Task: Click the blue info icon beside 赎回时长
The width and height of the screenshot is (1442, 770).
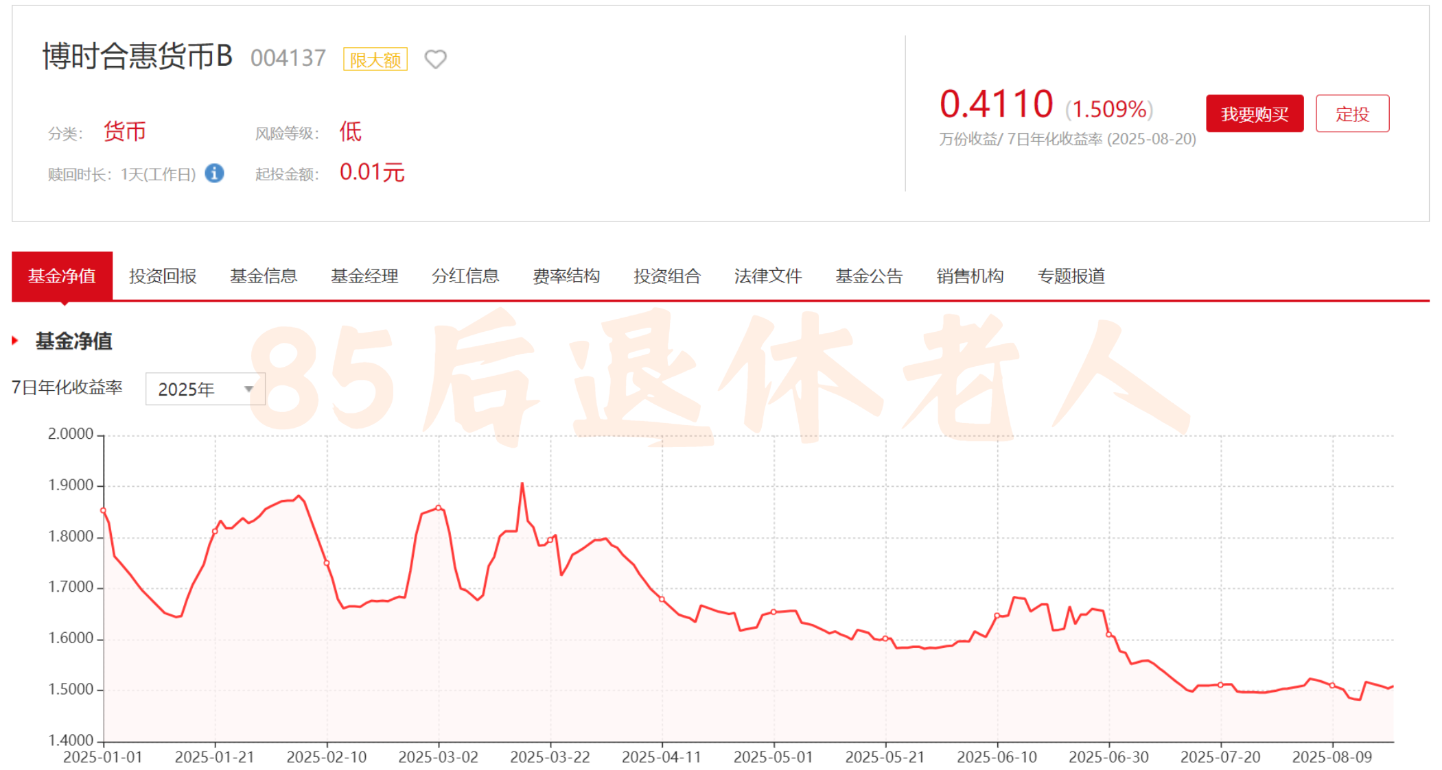Action: tap(214, 173)
